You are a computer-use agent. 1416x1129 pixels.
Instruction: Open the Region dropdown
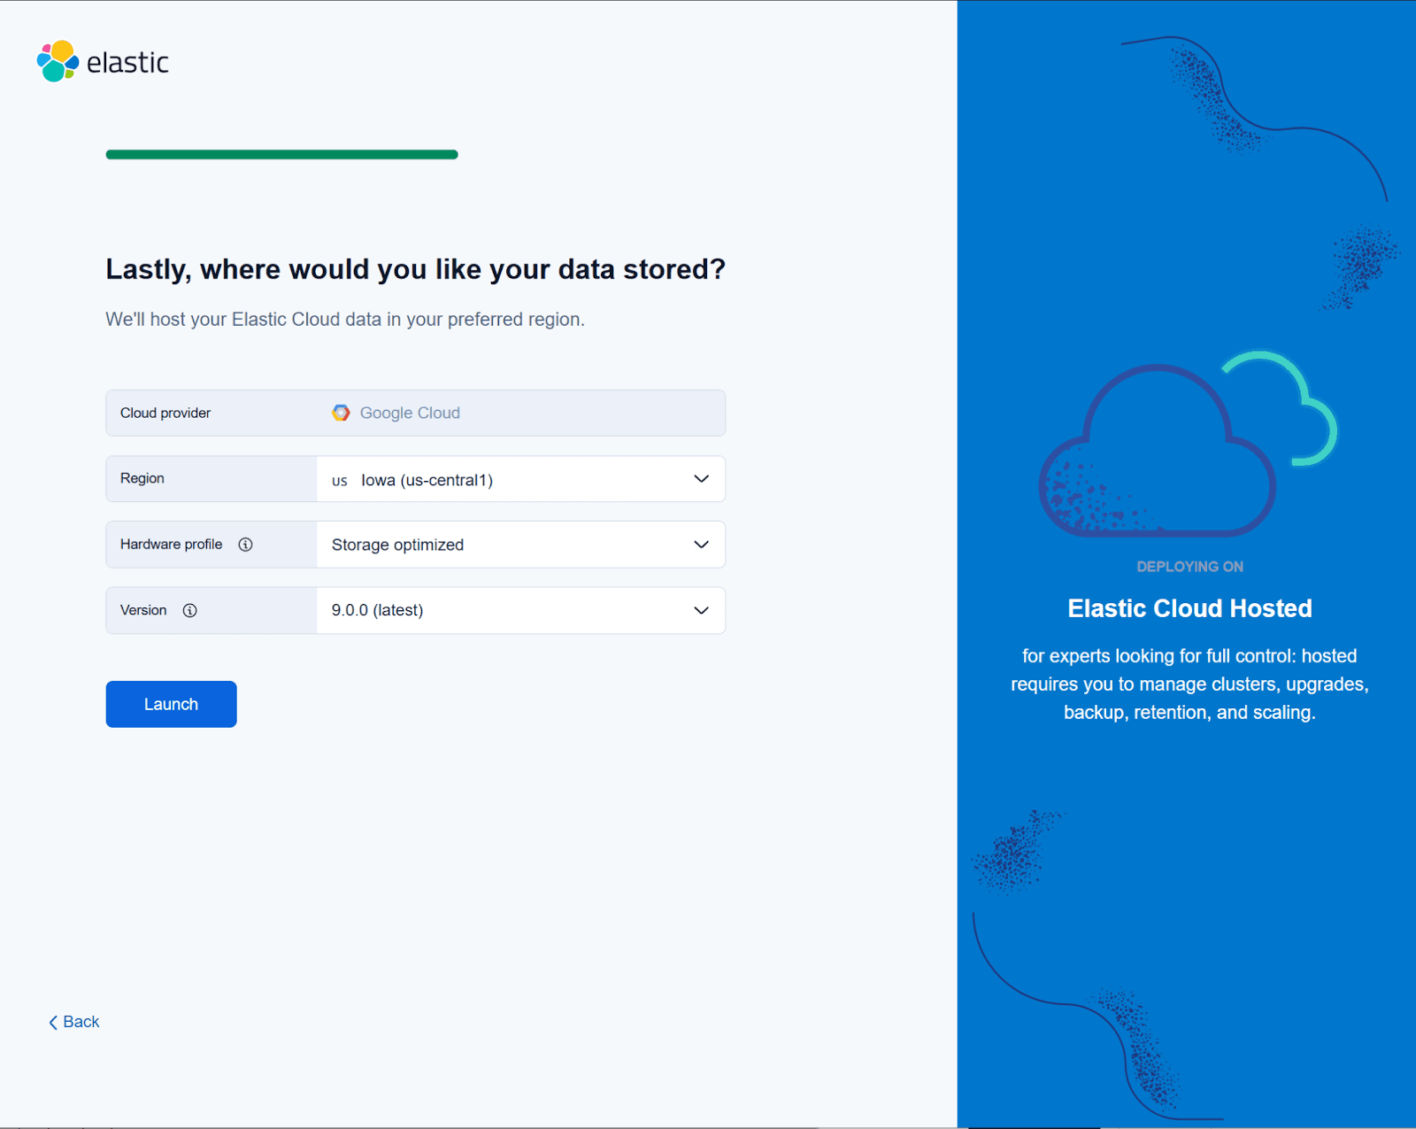701,478
